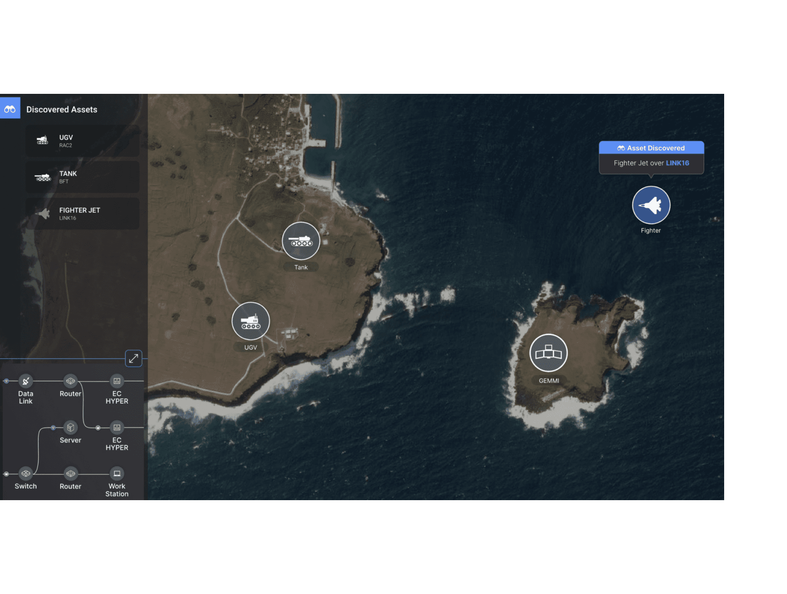
Task: Open the LINK16 link in notification
Action: coord(677,163)
